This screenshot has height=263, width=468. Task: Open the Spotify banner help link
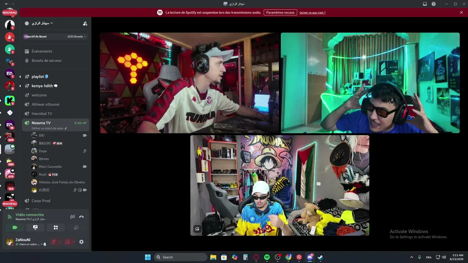tap(312, 12)
